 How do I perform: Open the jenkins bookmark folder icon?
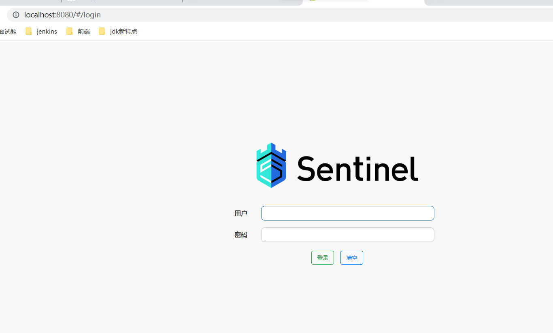pyautogui.click(x=29, y=31)
